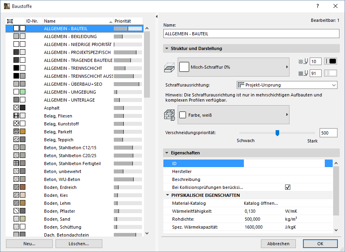Viewport: 345px width, 252px height.
Task: Click the Verschneidungspriorität value field 500
Action: pyautogui.click(x=328, y=133)
